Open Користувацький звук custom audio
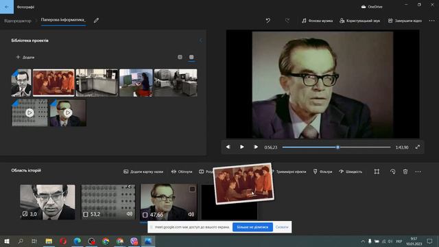 [x=359, y=21]
